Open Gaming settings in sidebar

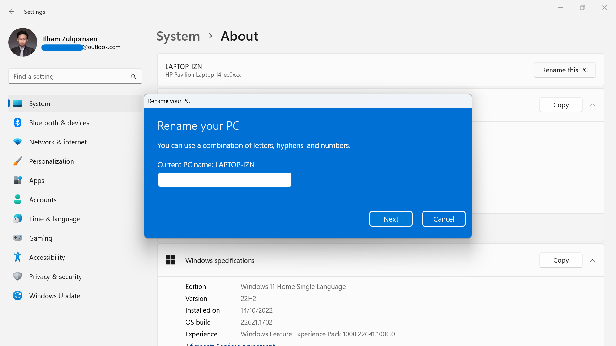(41, 238)
